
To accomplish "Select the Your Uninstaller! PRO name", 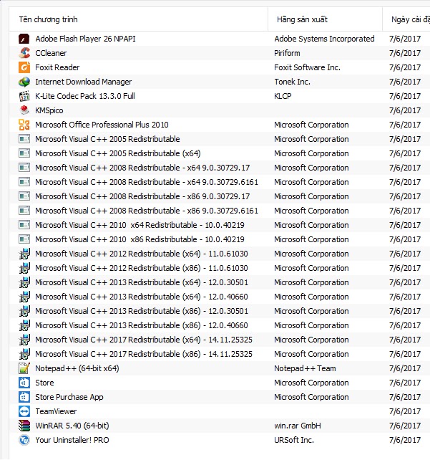I will [x=72, y=440].
